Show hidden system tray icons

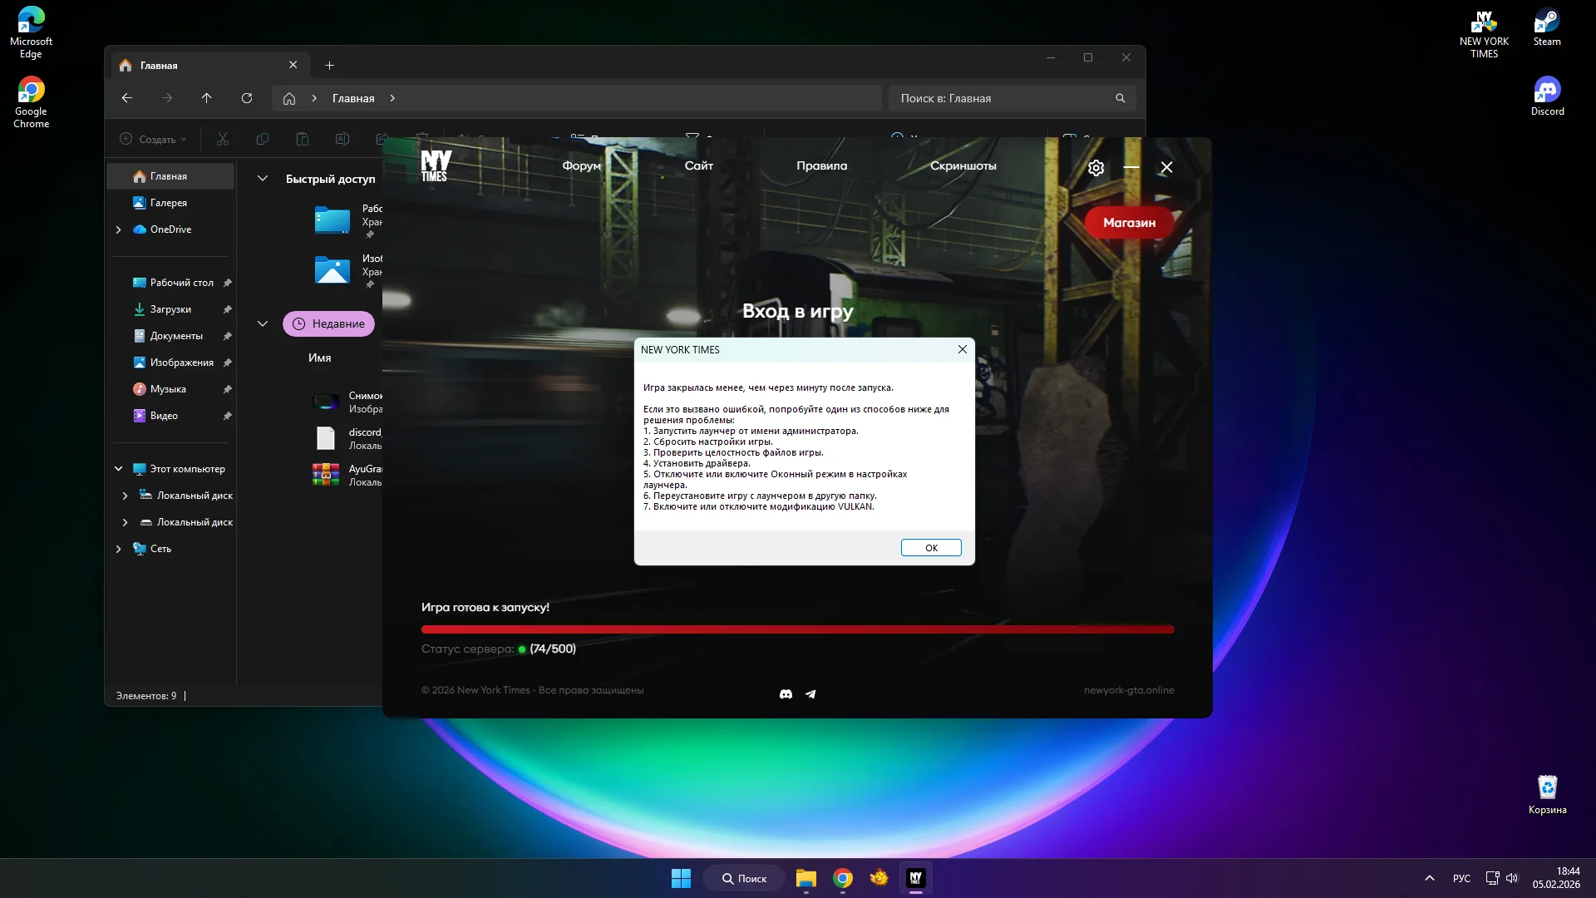(x=1429, y=878)
